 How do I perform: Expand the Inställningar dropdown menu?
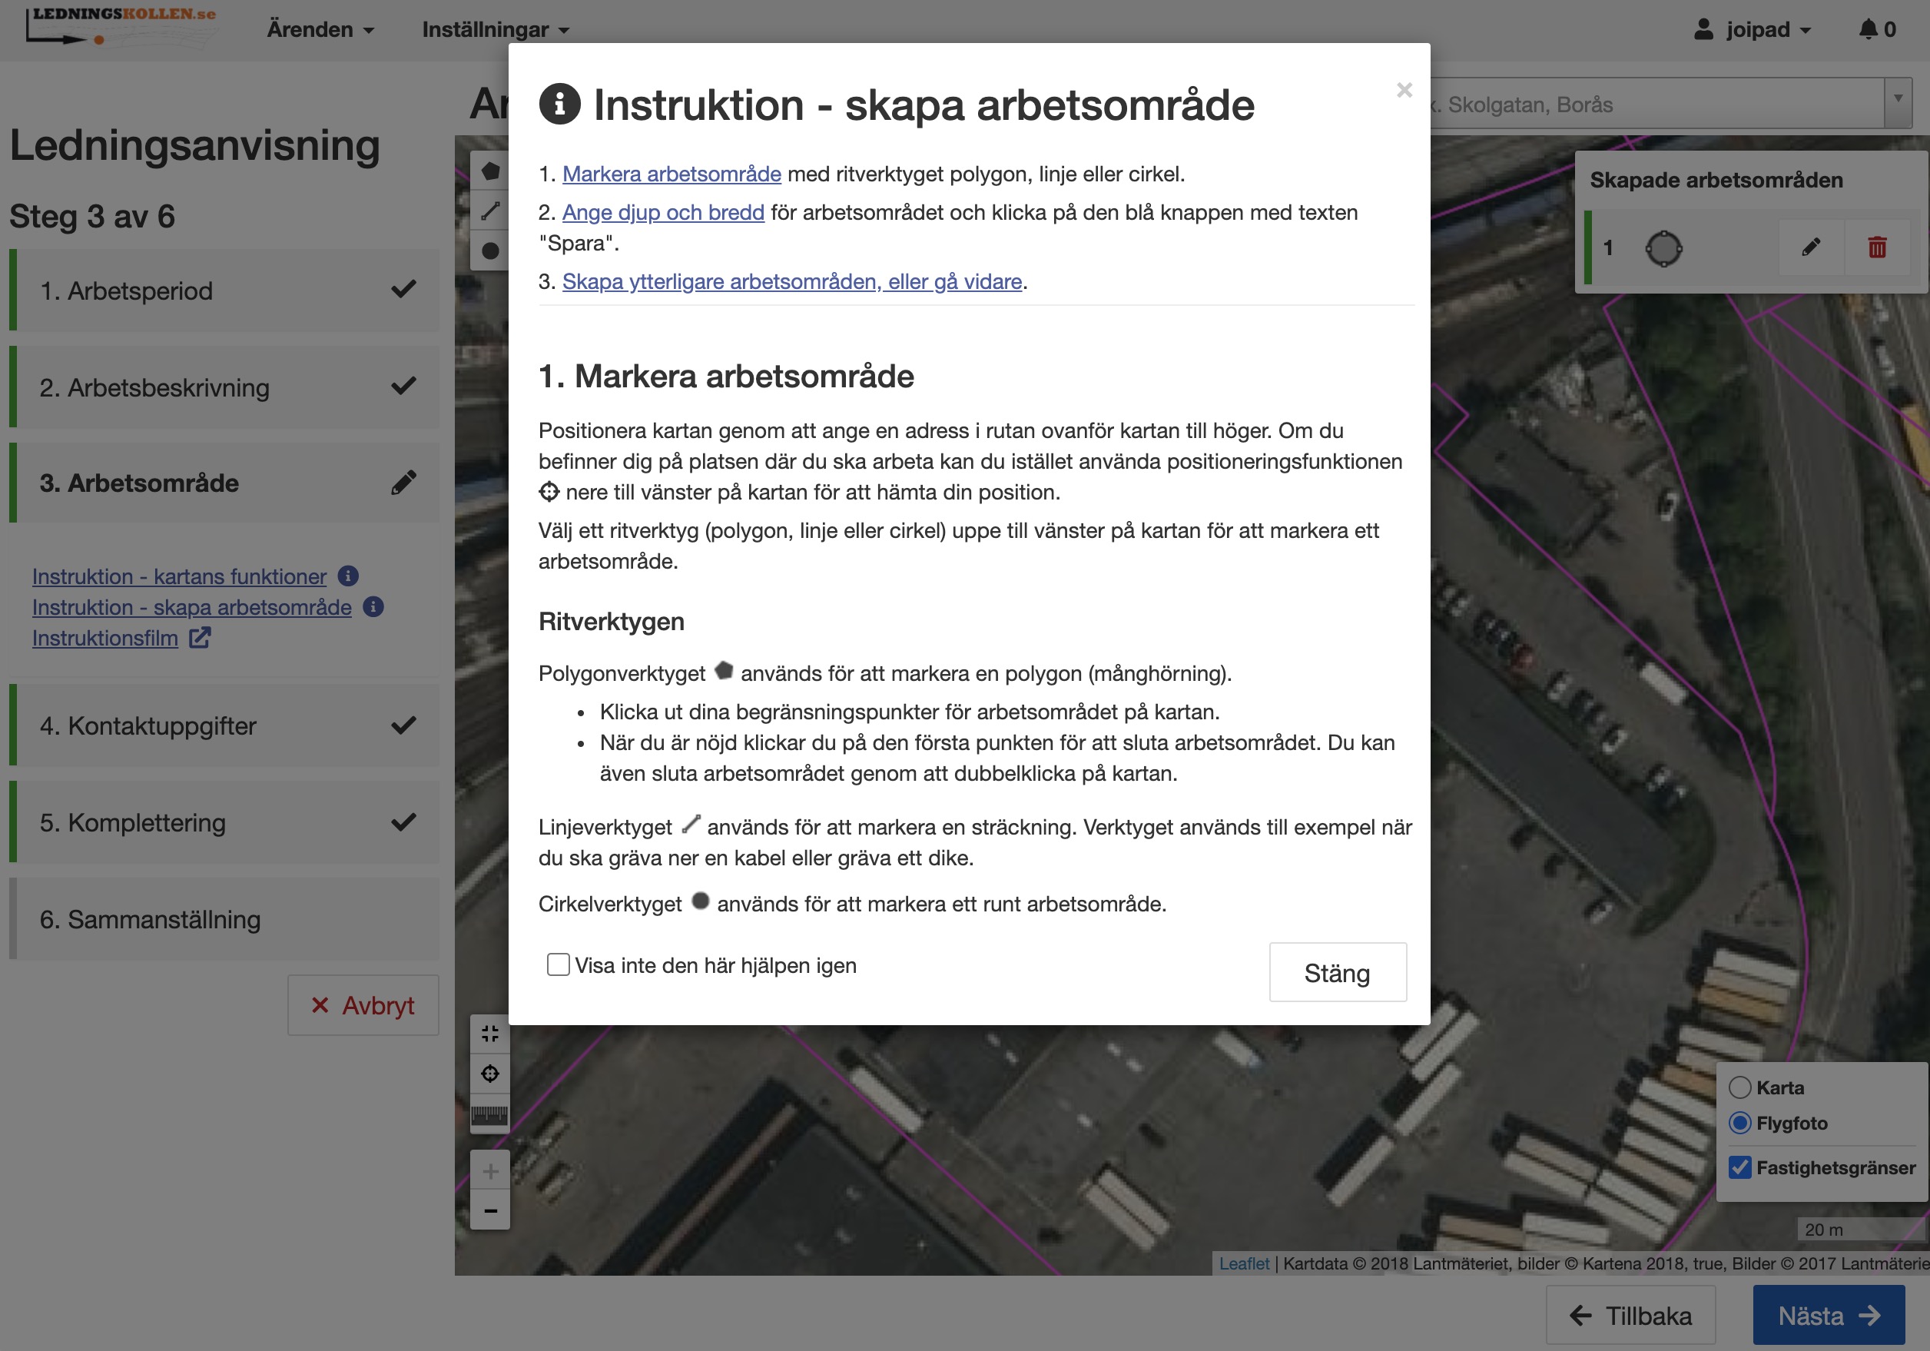click(495, 29)
